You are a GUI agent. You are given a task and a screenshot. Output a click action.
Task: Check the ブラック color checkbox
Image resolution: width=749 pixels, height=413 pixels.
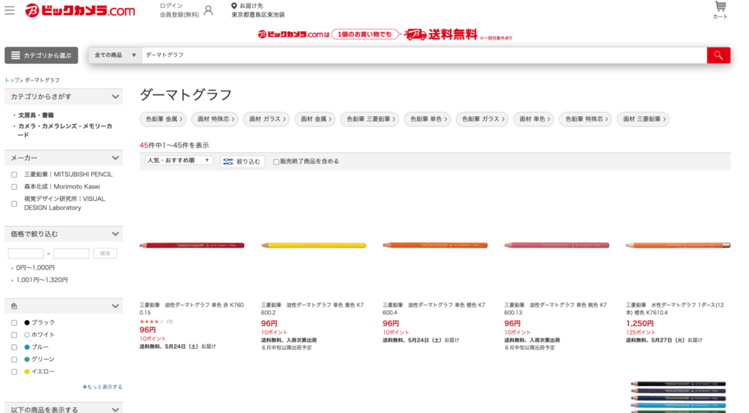[14, 323]
